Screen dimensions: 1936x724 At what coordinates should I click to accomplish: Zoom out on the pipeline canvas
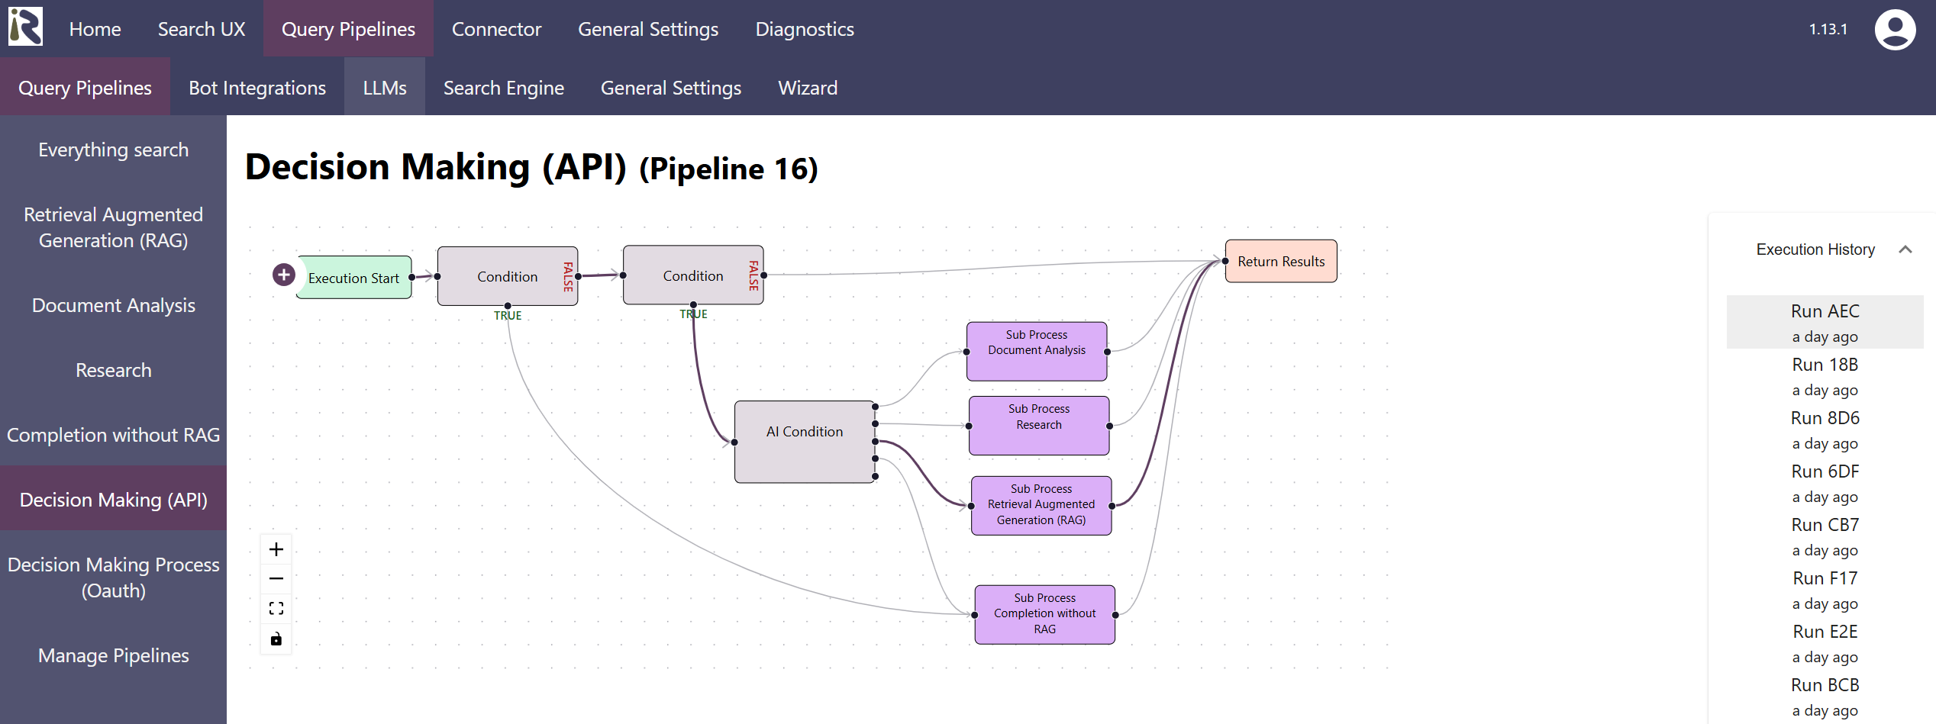pyautogui.click(x=276, y=579)
